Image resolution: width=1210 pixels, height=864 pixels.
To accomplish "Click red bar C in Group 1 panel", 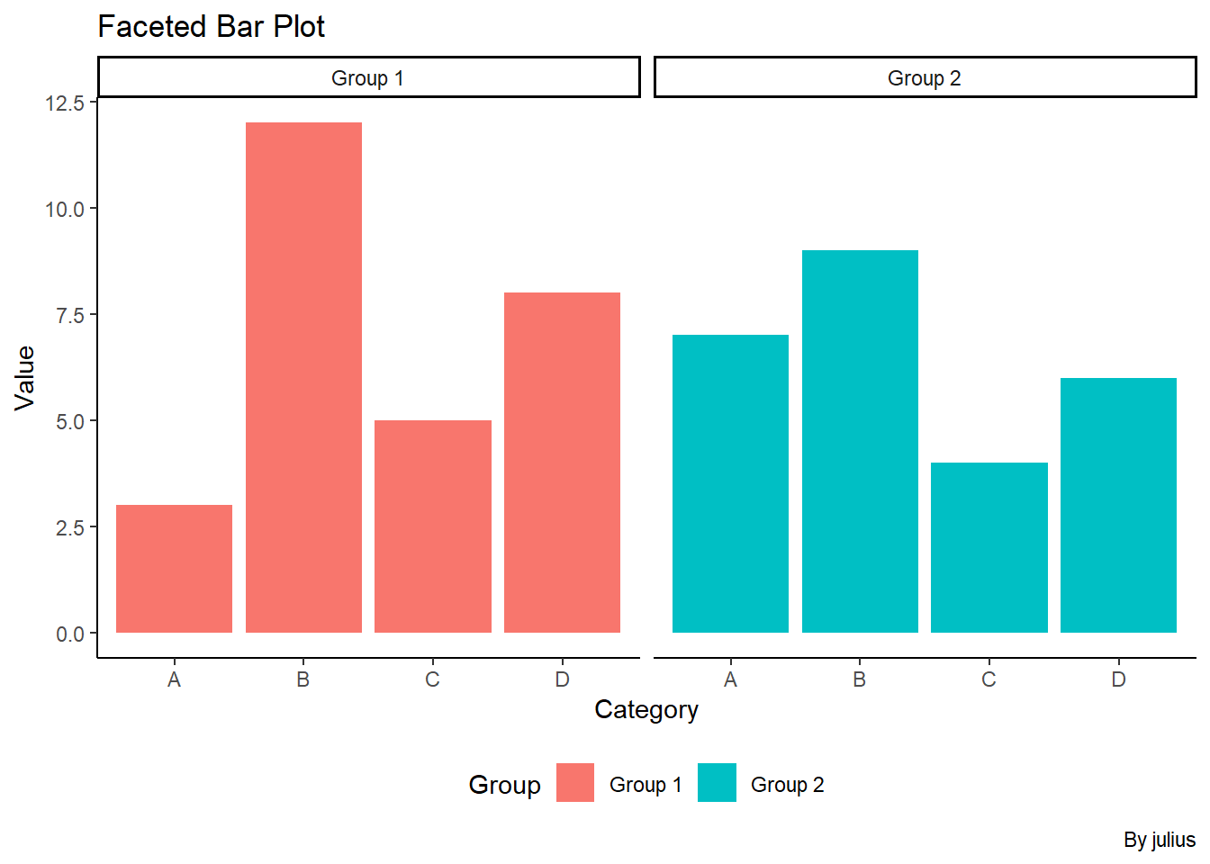I will (x=433, y=526).
